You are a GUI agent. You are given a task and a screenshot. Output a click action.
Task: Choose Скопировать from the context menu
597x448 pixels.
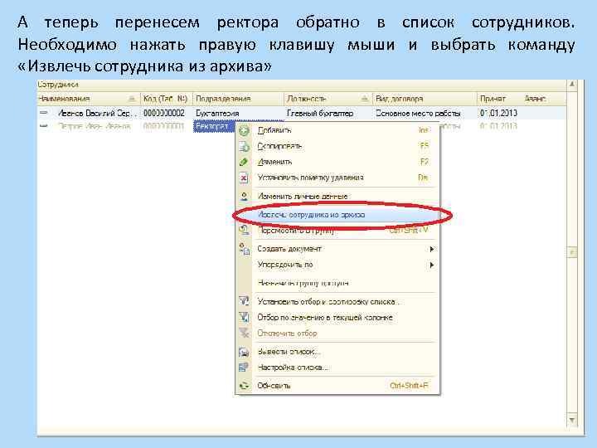pyautogui.click(x=337, y=146)
